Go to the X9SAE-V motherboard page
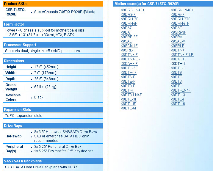This screenshot has height=171, width=213. [178, 41]
